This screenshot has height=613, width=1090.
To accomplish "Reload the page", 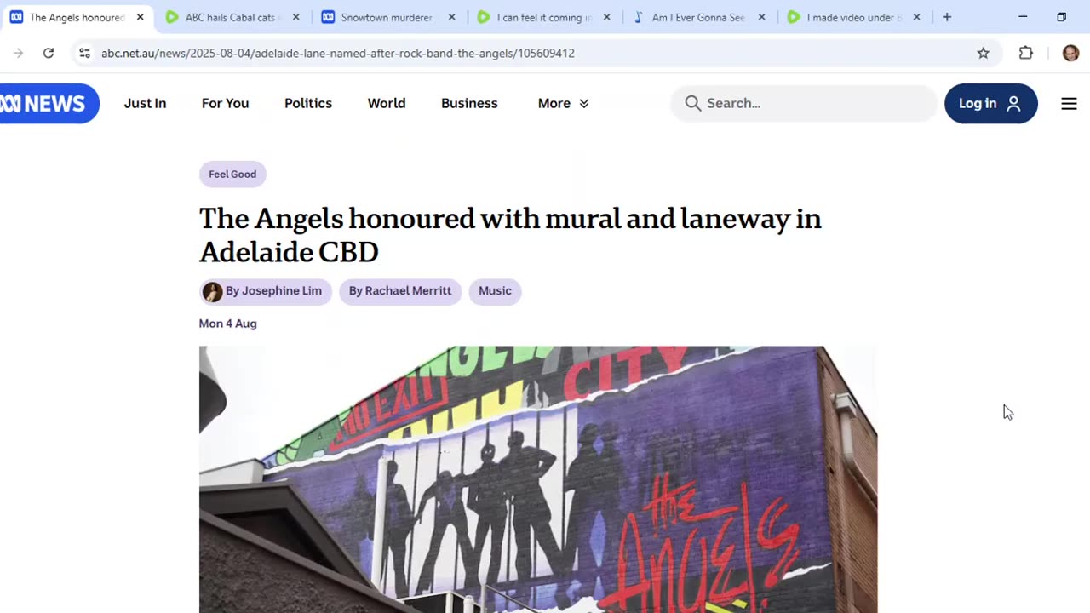I will (49, 53).
